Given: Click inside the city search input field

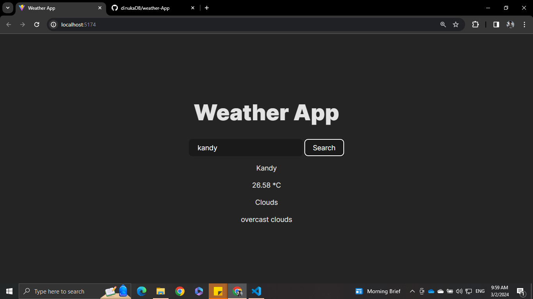Looking at the screenshot, I should 245,148.
